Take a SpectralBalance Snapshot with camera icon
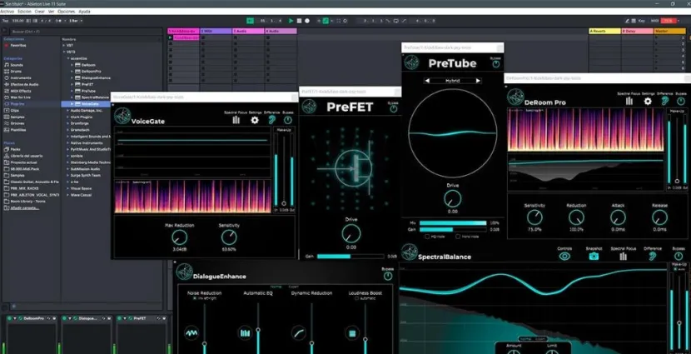Screen dimensions: 691x354 [594, 257]
